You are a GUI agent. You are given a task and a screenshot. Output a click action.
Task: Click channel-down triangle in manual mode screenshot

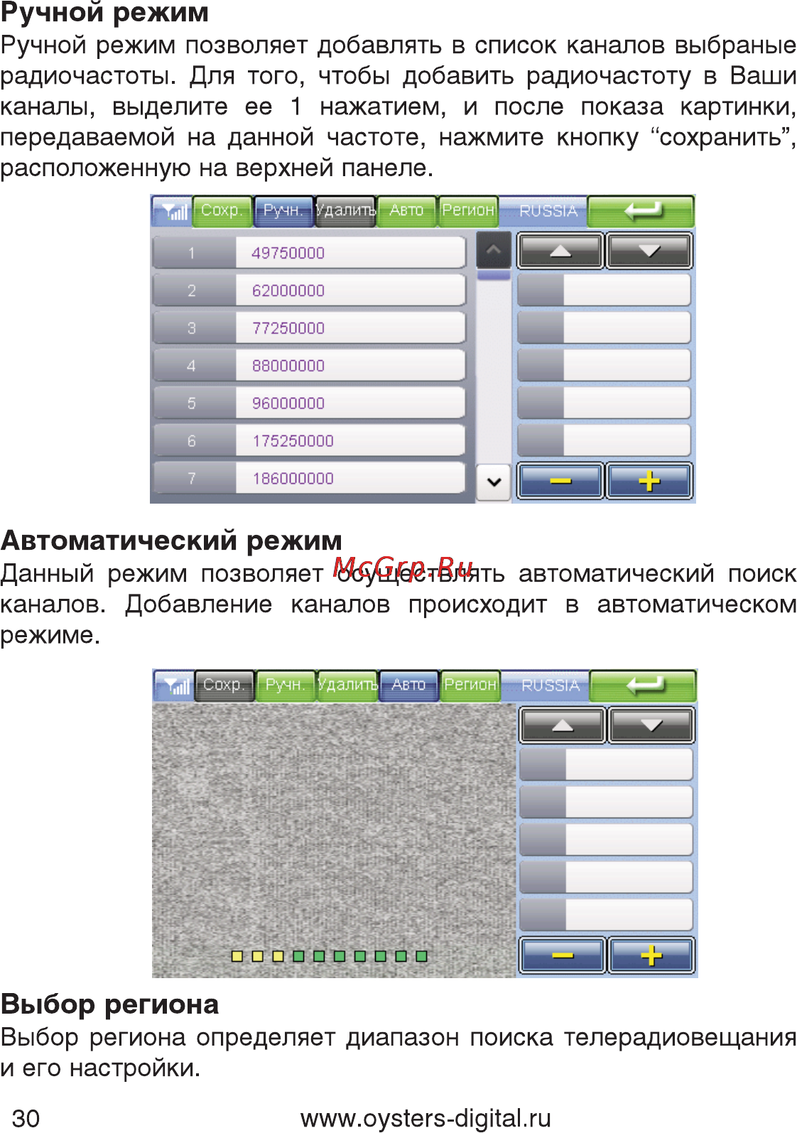[x=649, y=251]
